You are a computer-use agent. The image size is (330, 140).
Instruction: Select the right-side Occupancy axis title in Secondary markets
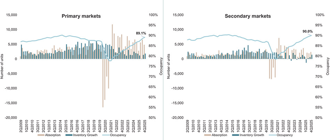pyautogui.click(x=327, y=66)
